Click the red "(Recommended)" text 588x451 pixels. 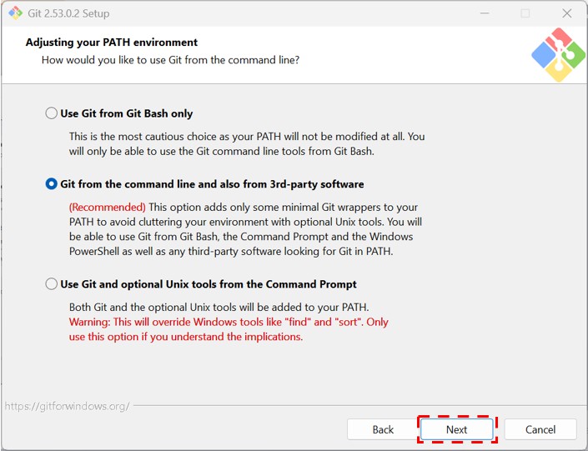point(107,207)
